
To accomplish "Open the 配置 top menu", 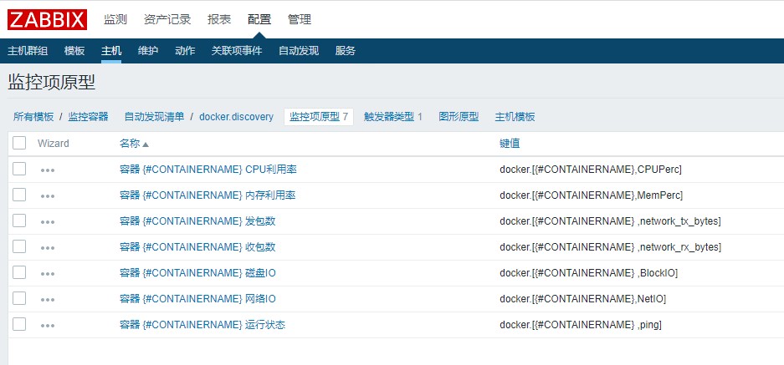I will tap(259, 20).
